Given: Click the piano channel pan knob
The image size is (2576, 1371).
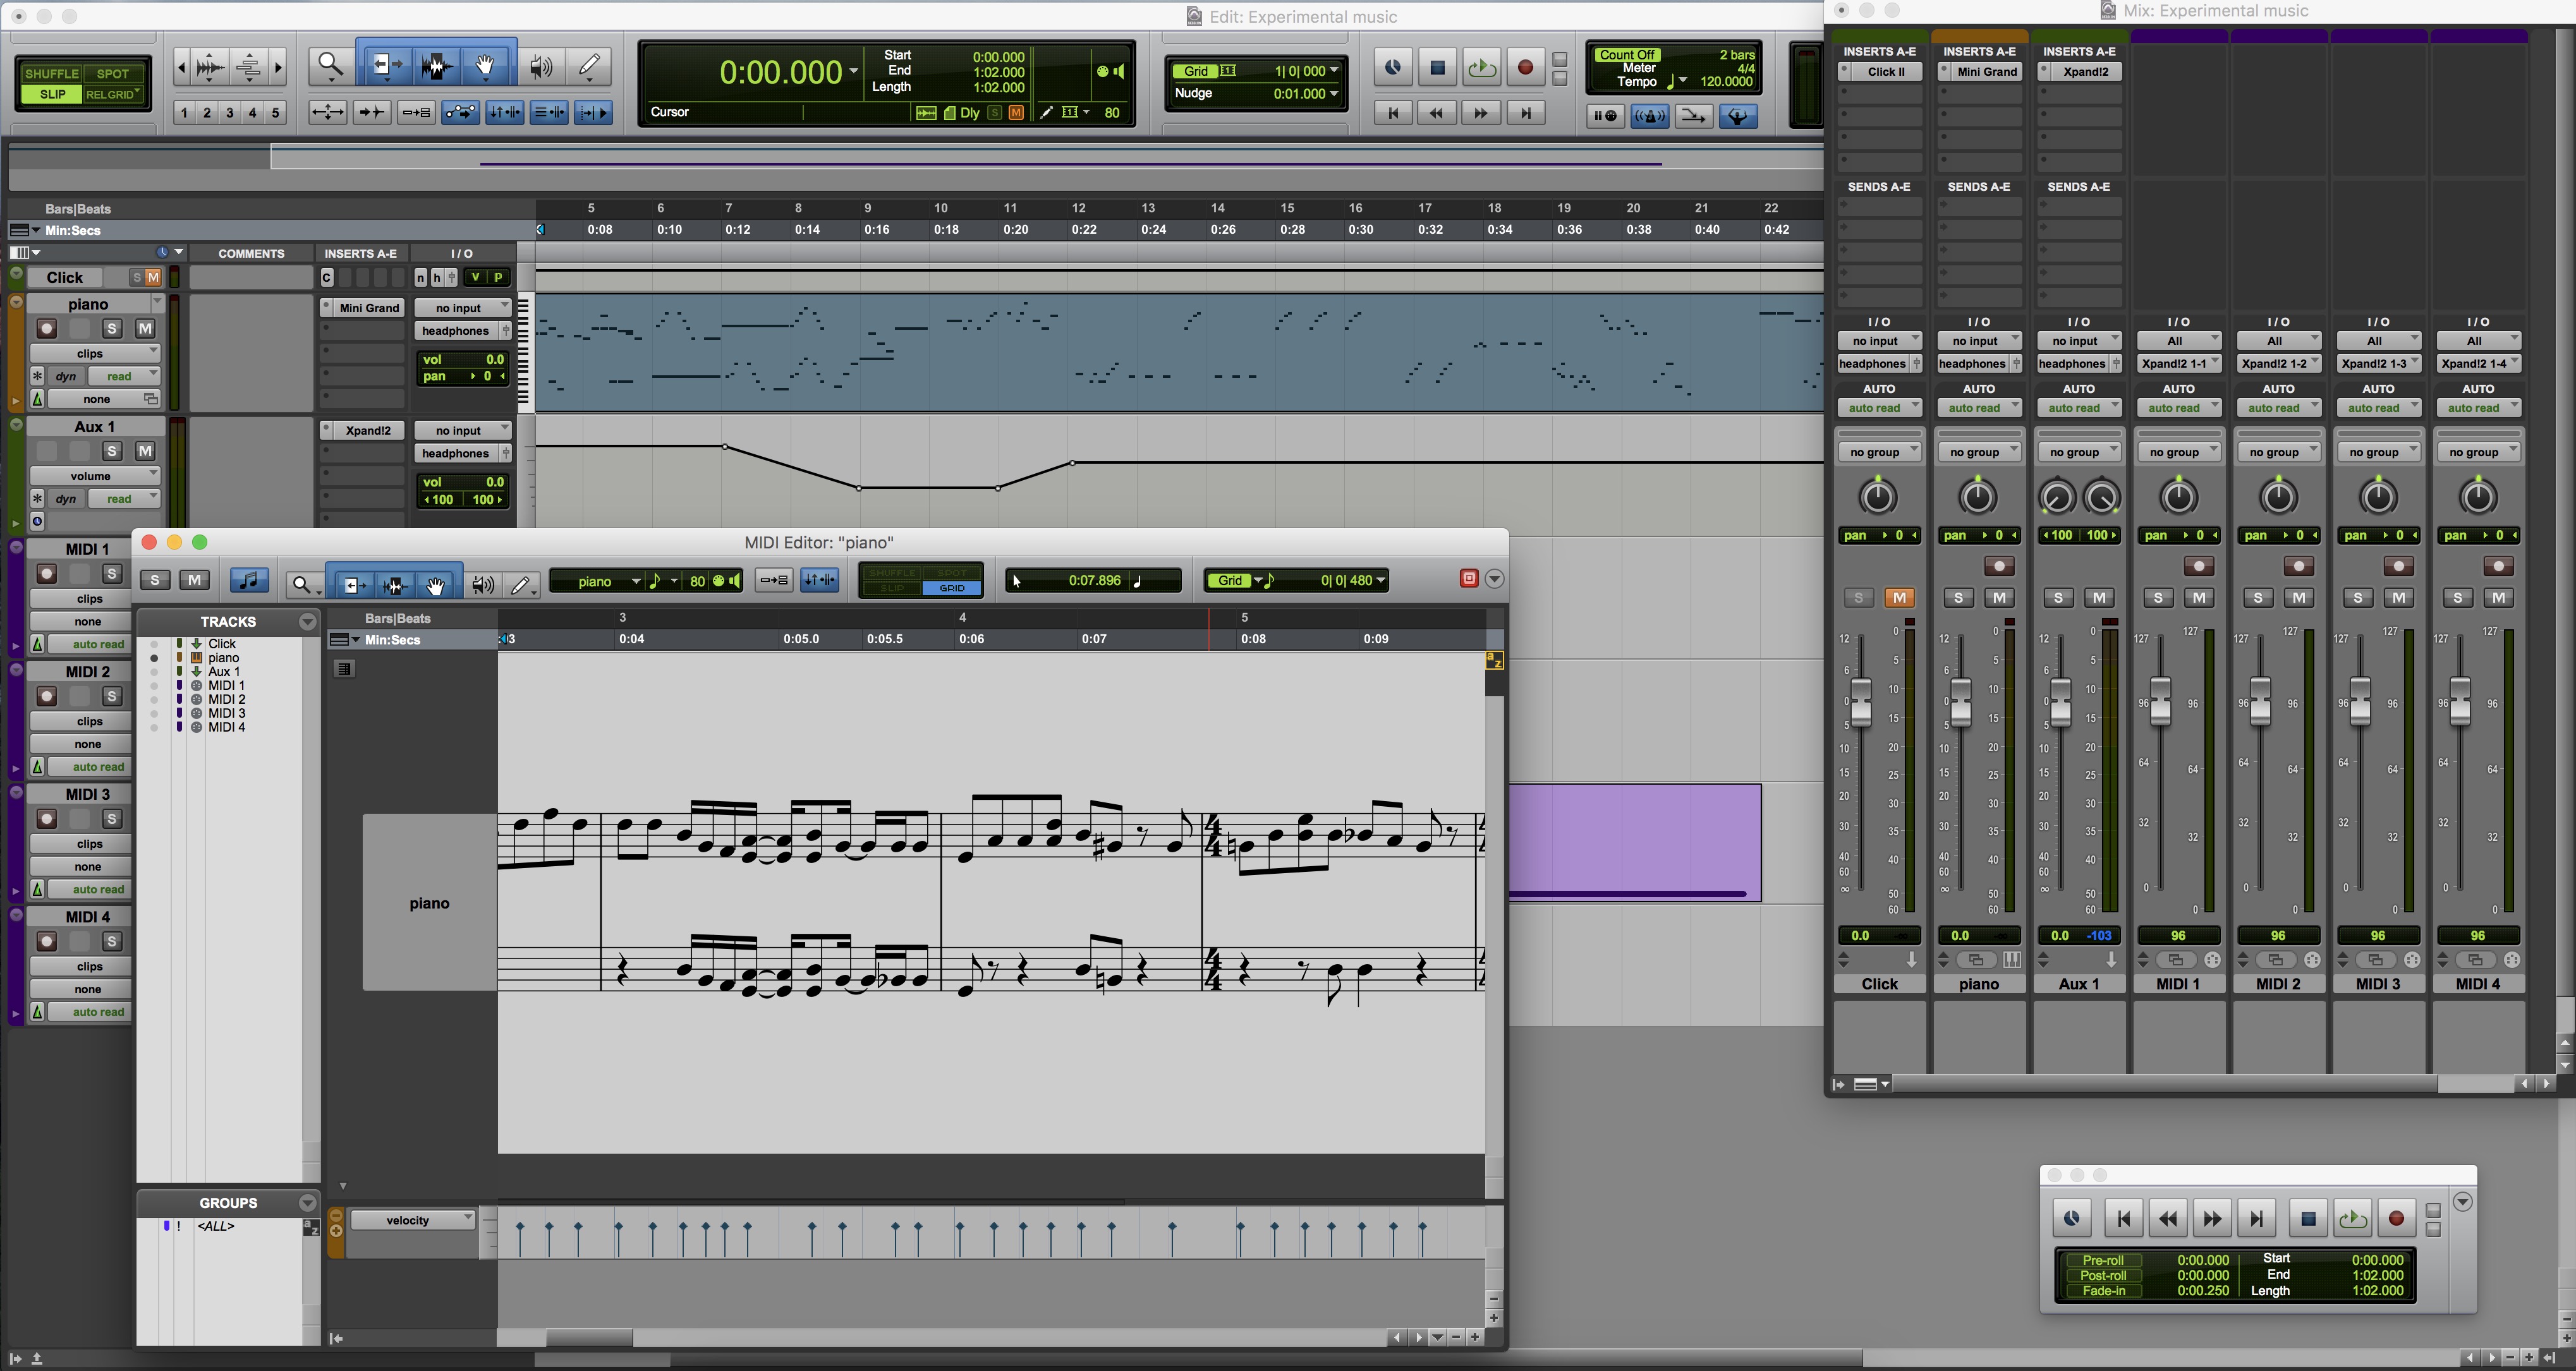Looking at the screenshot, I should coord(1977,497).
